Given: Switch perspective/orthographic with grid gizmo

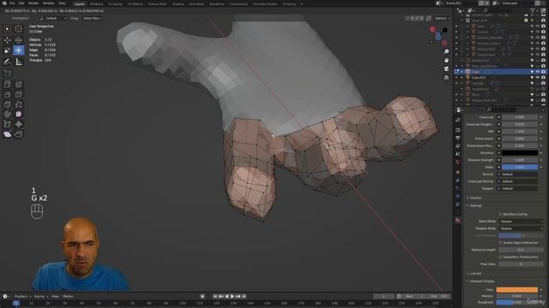Looking at the screenshot, I should click(446, 78).
